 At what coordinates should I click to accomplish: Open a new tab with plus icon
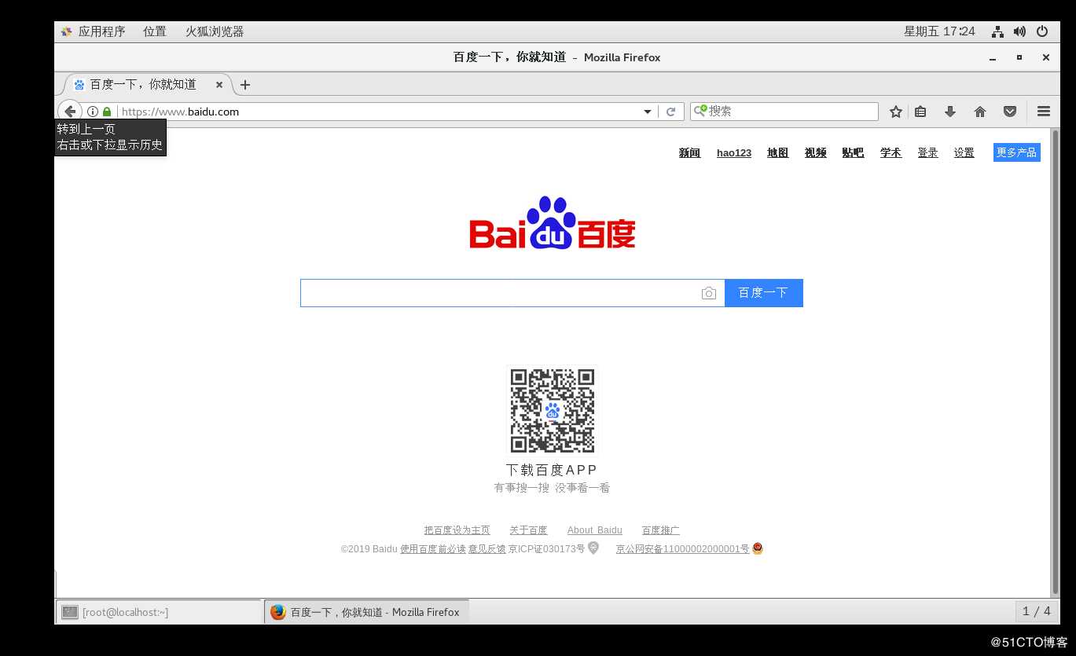[245, 85]
